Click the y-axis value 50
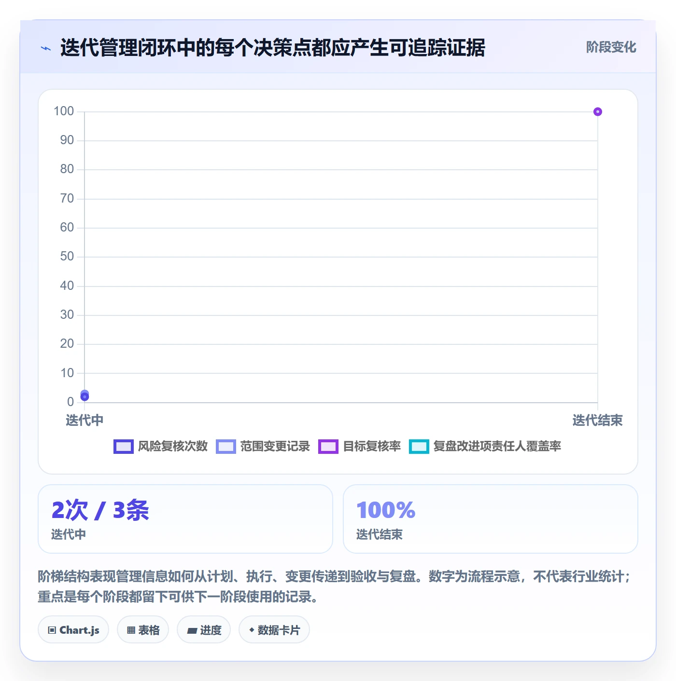Viewport: 676px width, 681px height. [x=67, y=257]
